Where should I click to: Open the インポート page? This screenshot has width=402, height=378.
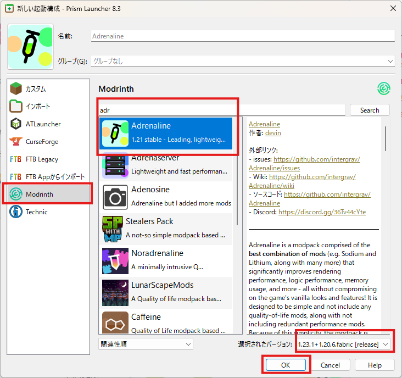pyautogui.click(x=48, y=106)
